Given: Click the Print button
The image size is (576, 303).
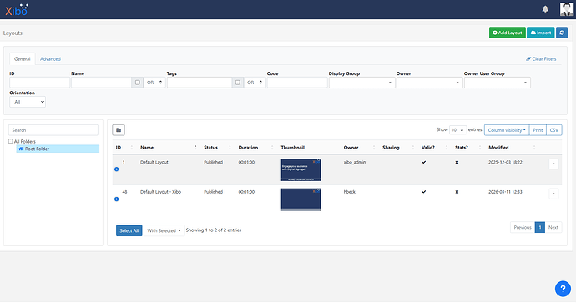Looking at the screenshot, I should pos(538,130).
